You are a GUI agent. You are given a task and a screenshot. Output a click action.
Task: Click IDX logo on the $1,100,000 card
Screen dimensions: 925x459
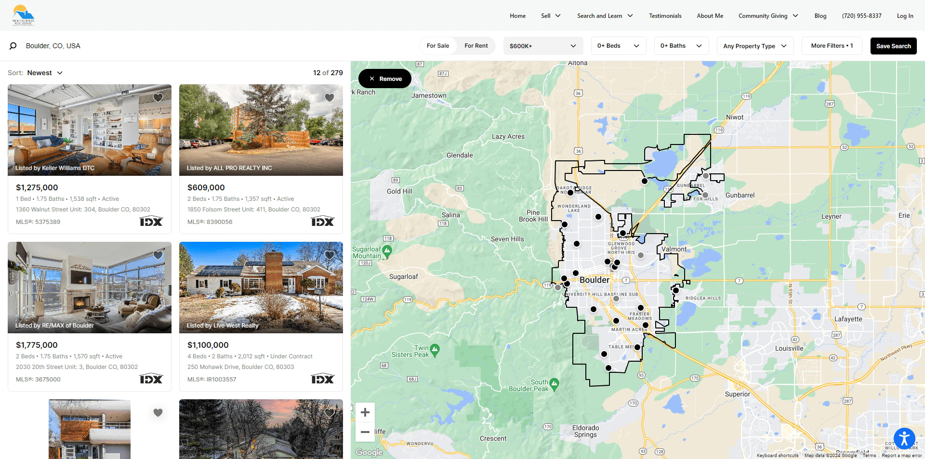point(323,379)
